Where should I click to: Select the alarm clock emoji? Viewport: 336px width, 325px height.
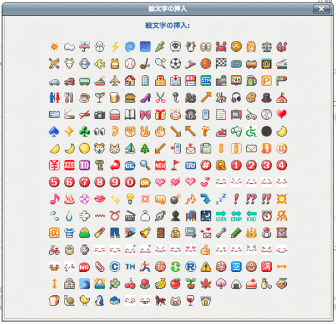(266, 216)
